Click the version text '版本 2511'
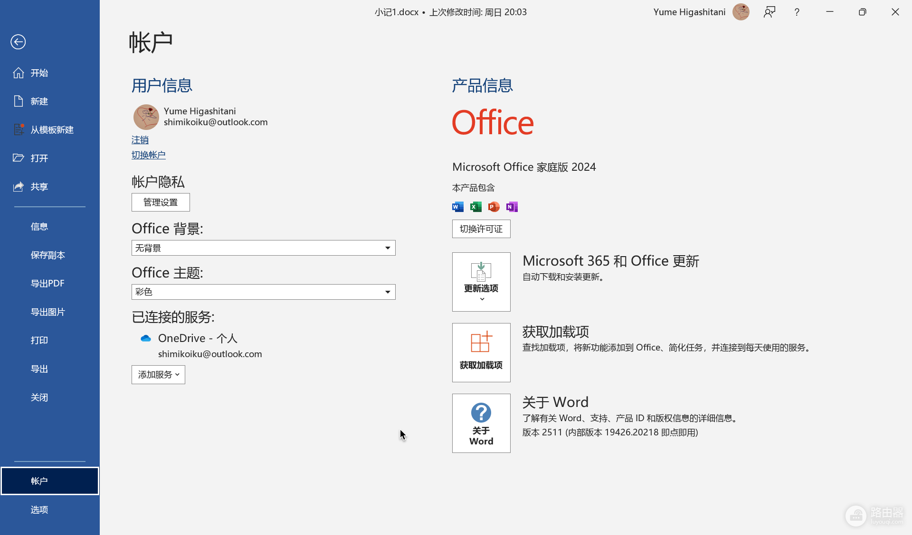This screenshot has height=535, width=912. [542, 433]
